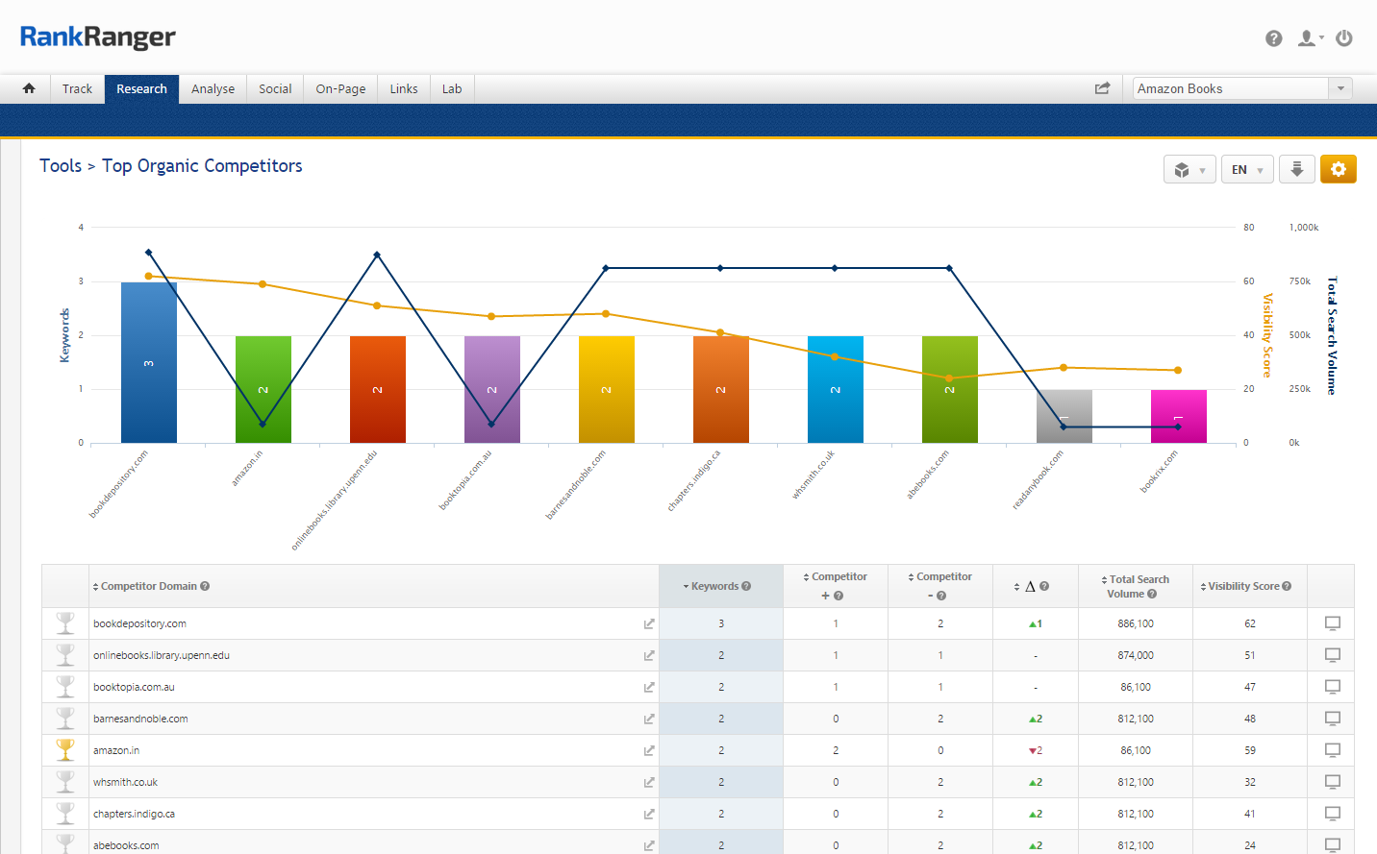
Task: Click the power logout icon
Action: click(1344, 38)
